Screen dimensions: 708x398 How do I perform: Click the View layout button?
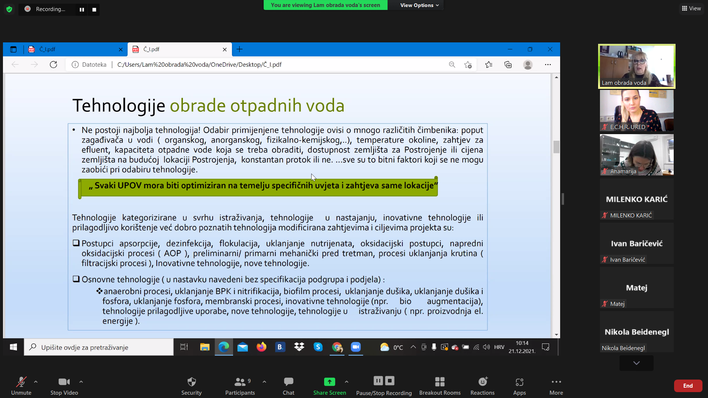click(x=691, y=8)
